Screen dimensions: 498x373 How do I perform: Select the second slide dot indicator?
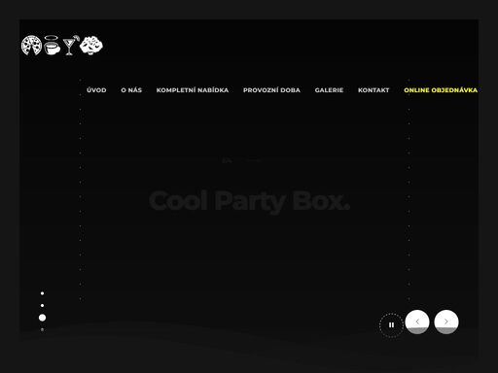coord(42,305)
